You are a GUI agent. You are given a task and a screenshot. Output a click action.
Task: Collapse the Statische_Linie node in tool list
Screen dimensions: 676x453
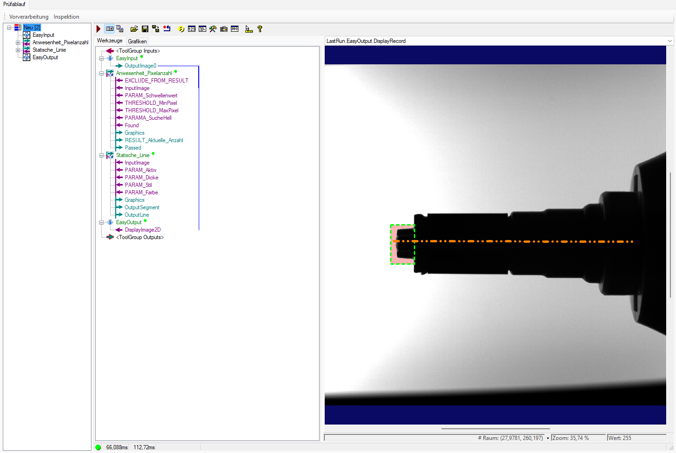coord(101,155)
